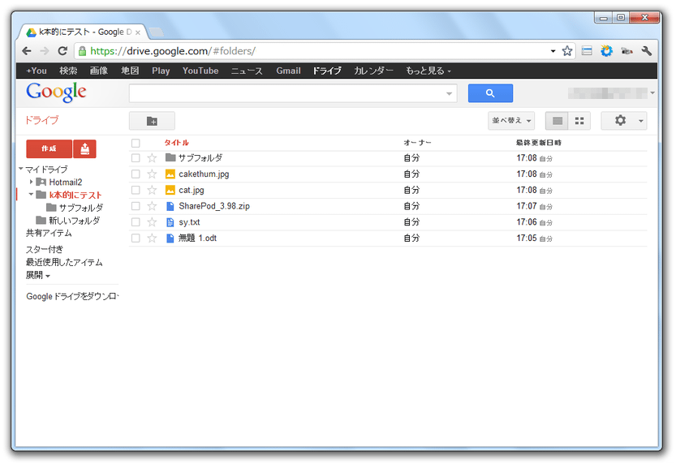Sort by the タイトル column header
This screenshot has height=464, width=676.
tap(176, 143)
